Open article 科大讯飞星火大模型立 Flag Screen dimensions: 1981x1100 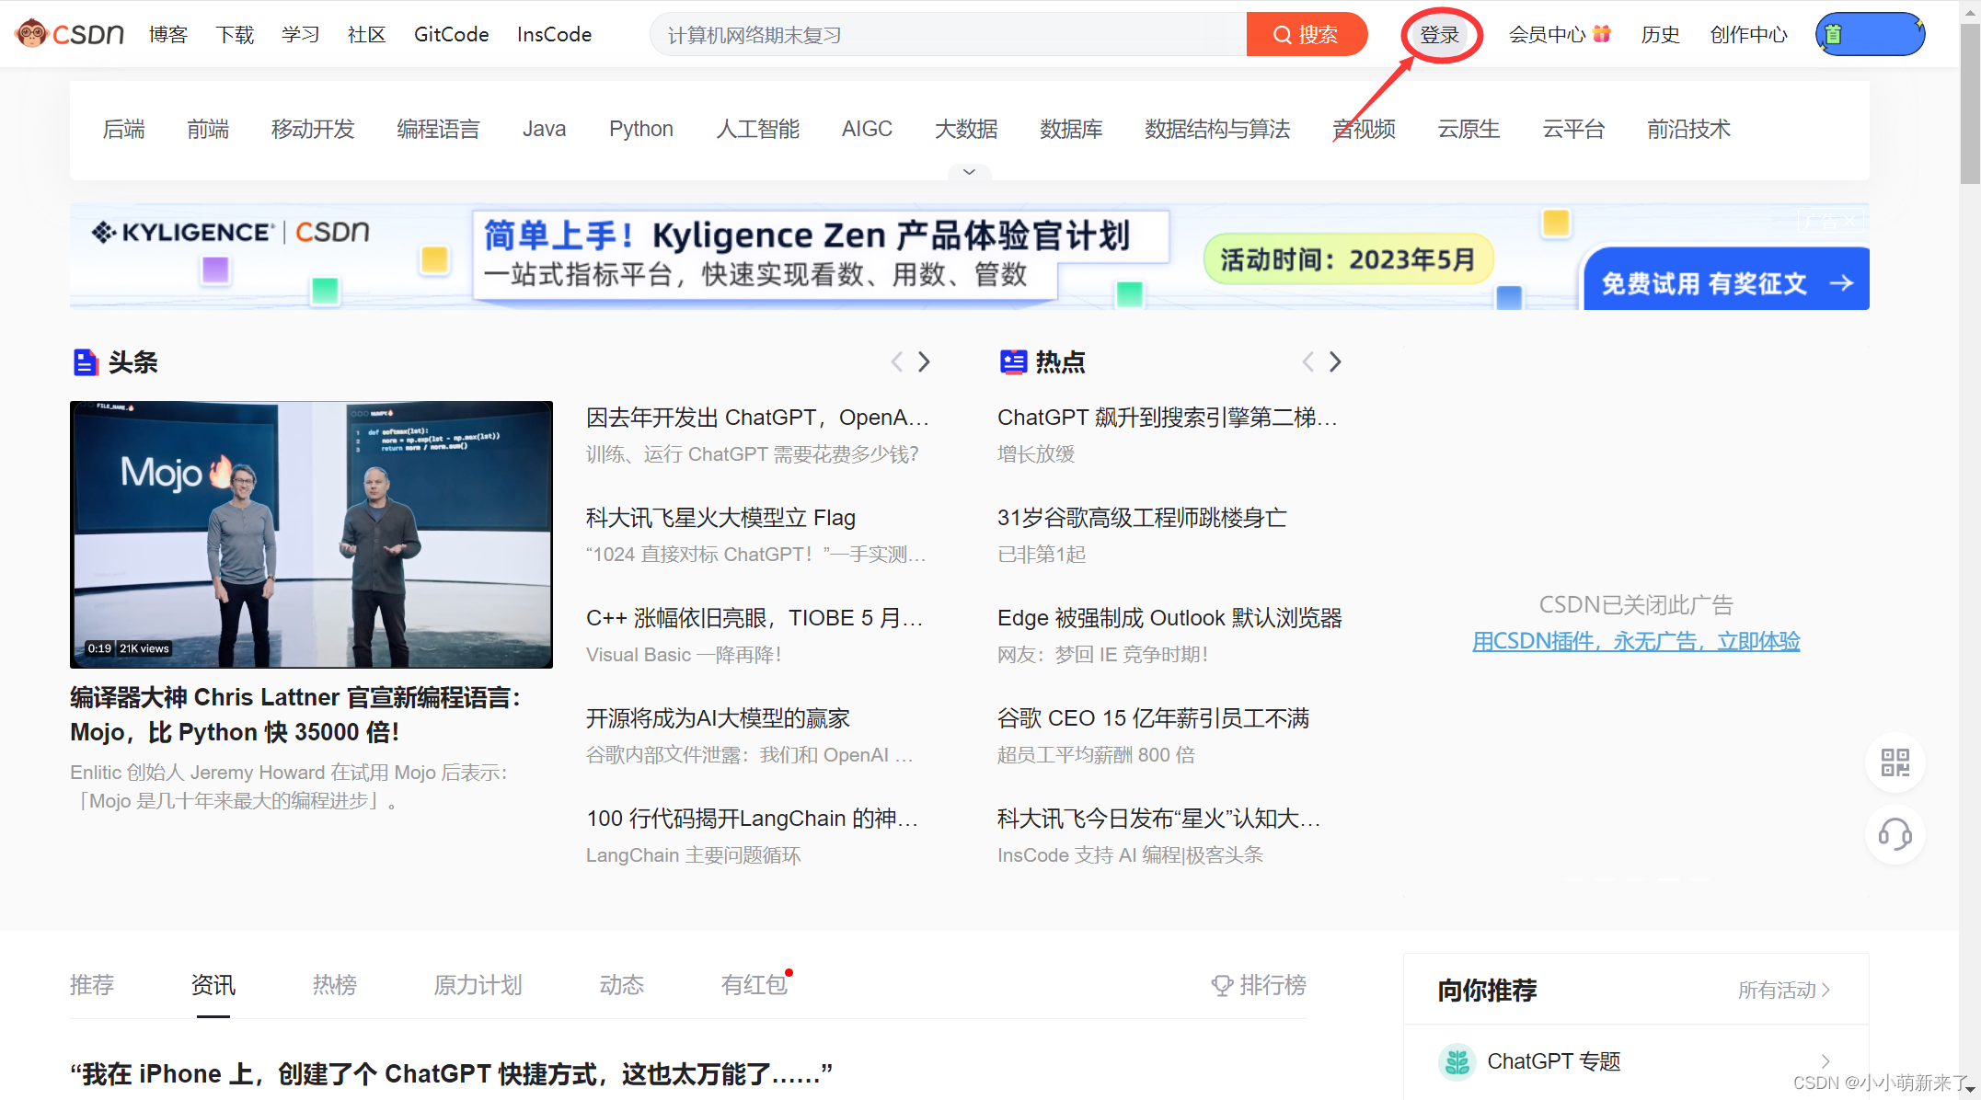coord(721,518)
